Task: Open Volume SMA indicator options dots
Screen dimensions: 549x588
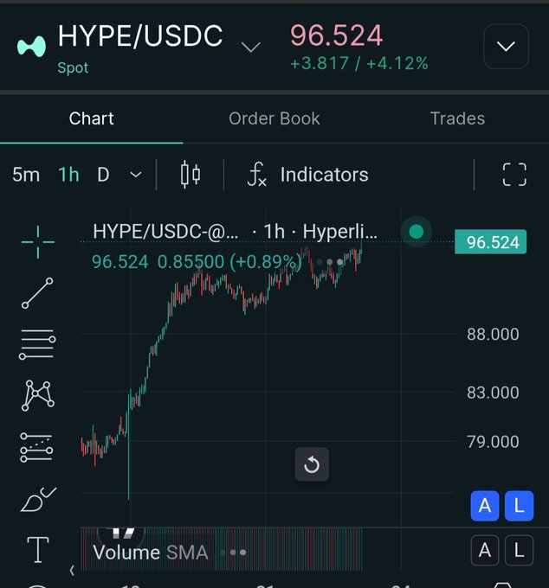Action: point(234,553)
